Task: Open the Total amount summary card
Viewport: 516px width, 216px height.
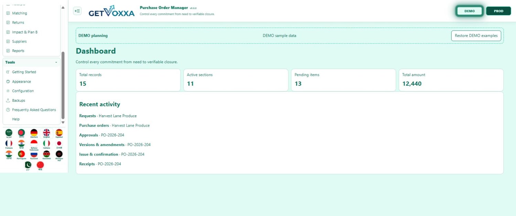Action: point(451,80)
